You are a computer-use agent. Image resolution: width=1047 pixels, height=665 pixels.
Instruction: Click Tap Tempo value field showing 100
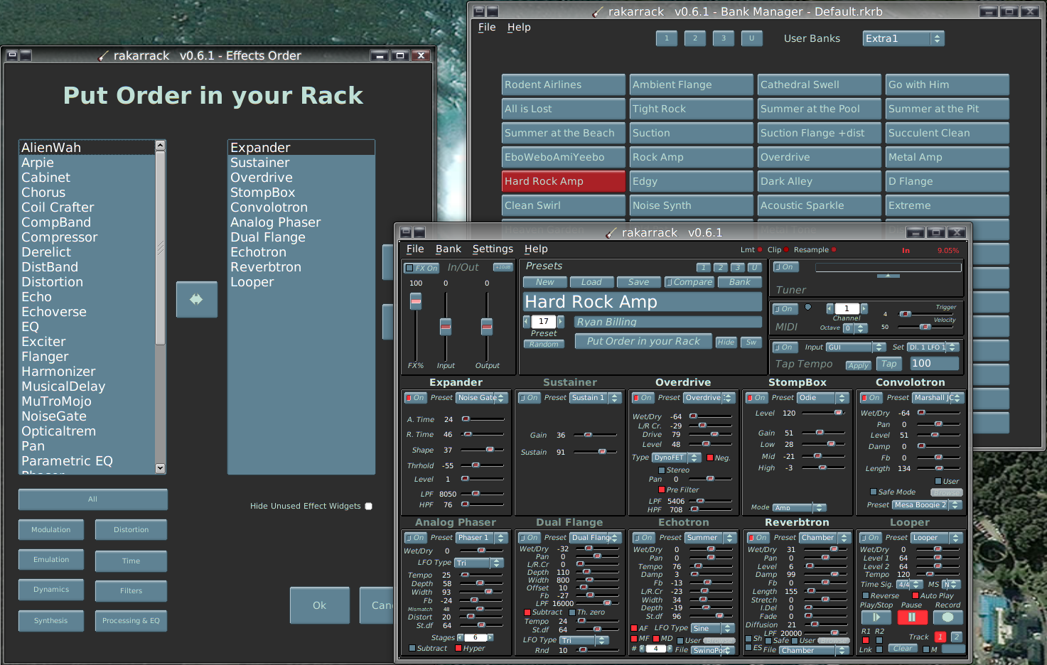pyautogui.click(x=934, y=363)
